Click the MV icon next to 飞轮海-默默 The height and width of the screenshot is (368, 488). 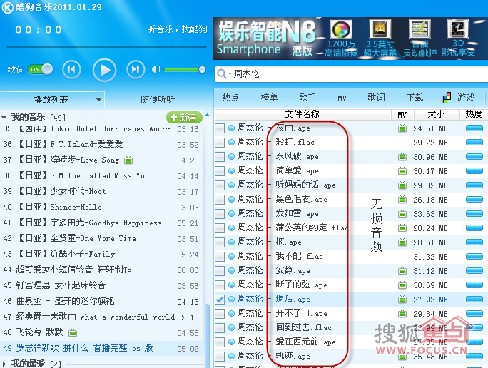tap(73, 333)
